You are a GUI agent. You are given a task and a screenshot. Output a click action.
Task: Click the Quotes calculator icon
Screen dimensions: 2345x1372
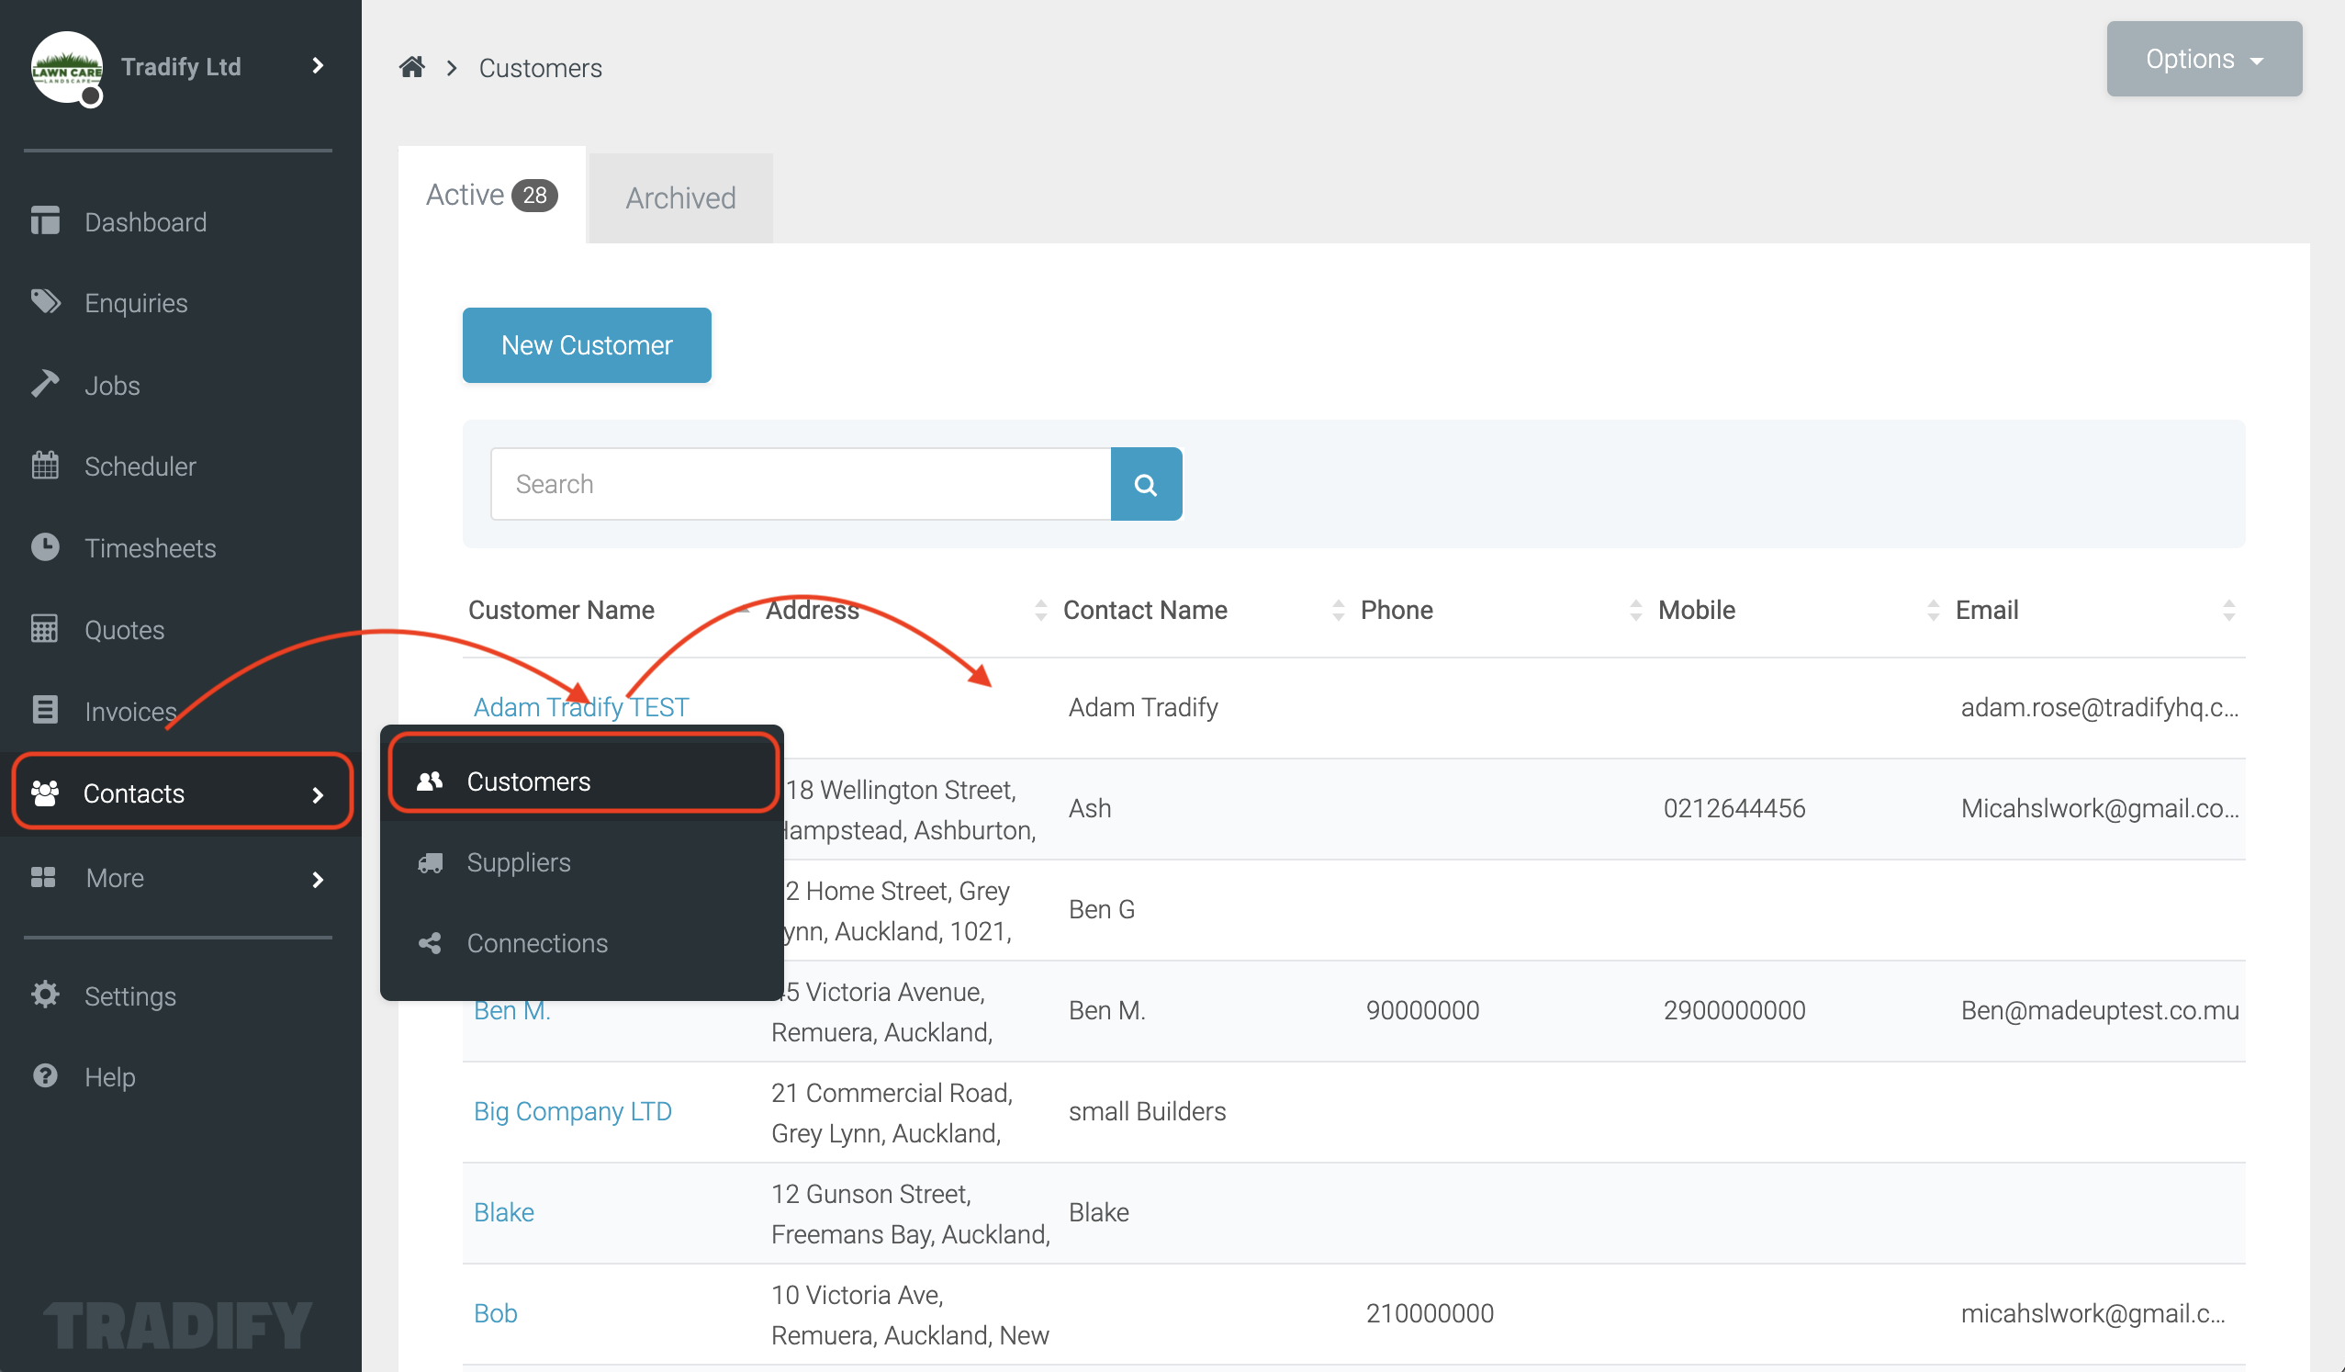[45, 628]
